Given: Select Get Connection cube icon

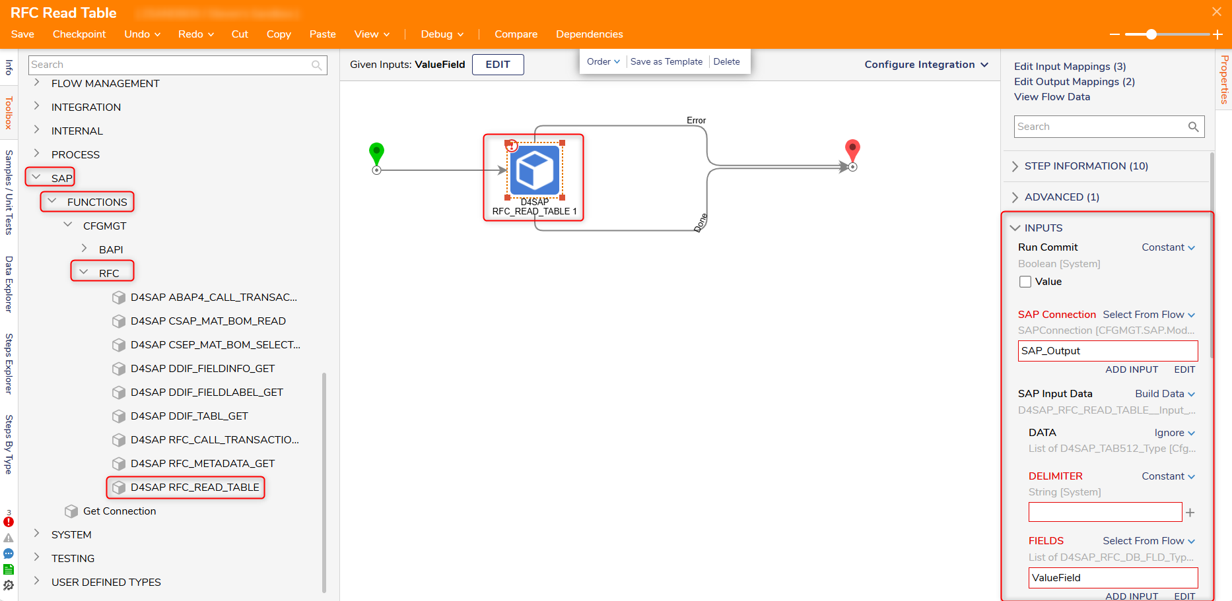Looking at the screenshot, I should pos(71,511).
